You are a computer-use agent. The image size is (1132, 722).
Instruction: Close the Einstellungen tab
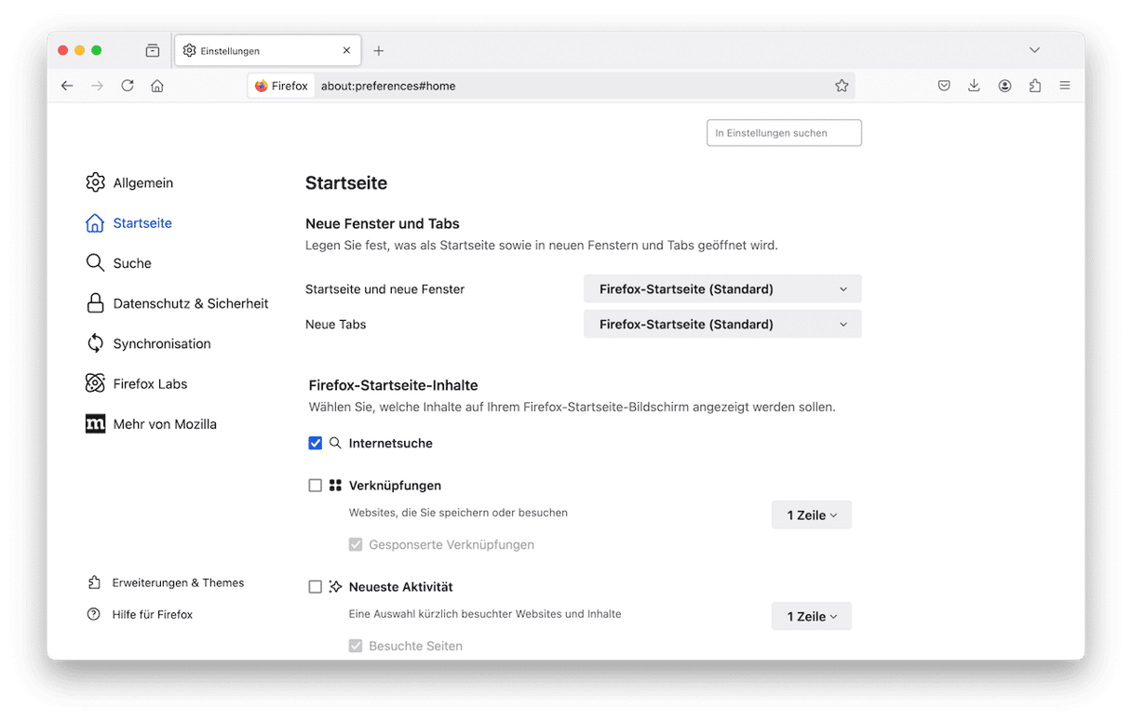tap(346, 50)
